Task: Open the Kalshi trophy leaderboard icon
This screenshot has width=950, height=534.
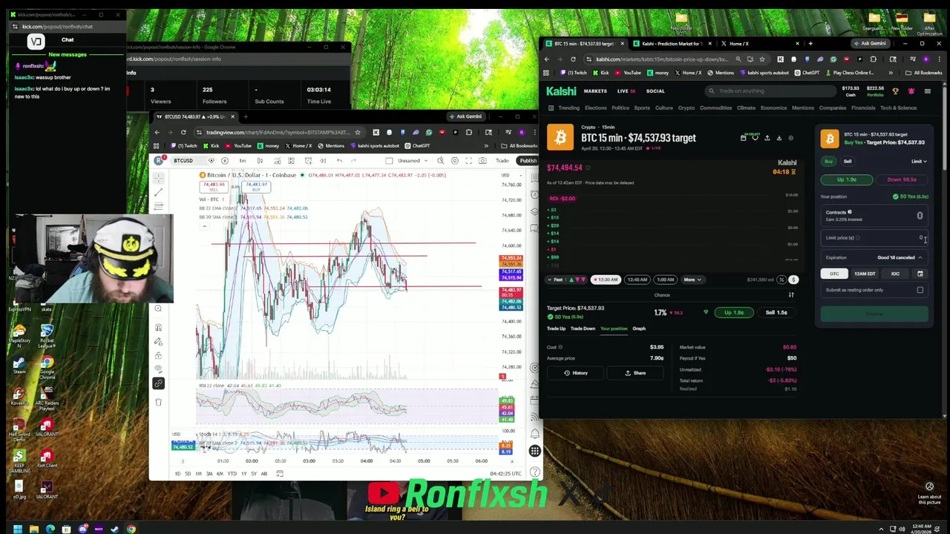Action: 895,91
